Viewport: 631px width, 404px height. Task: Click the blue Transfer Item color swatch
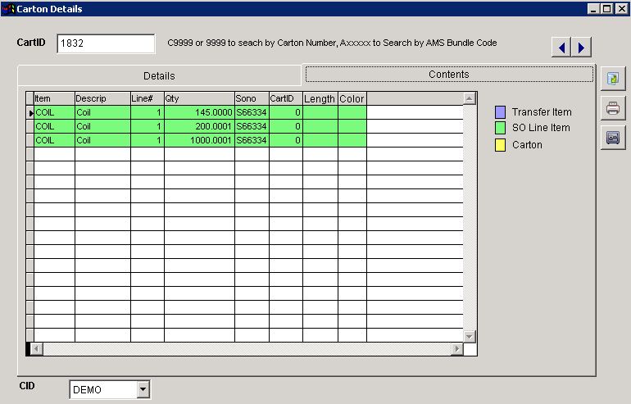point(500,112)
